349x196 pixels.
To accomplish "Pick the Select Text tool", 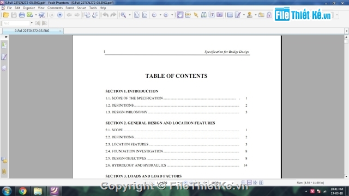I will click(x=212, y=15).
